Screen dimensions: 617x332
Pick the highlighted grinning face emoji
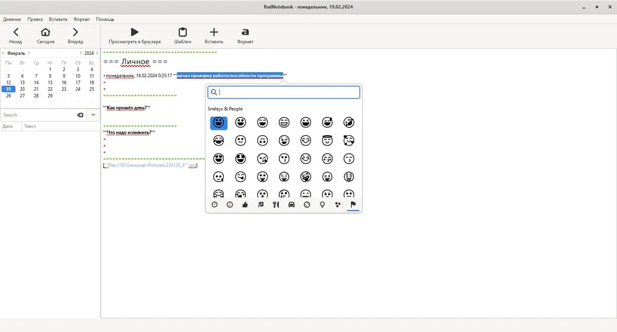219,123
